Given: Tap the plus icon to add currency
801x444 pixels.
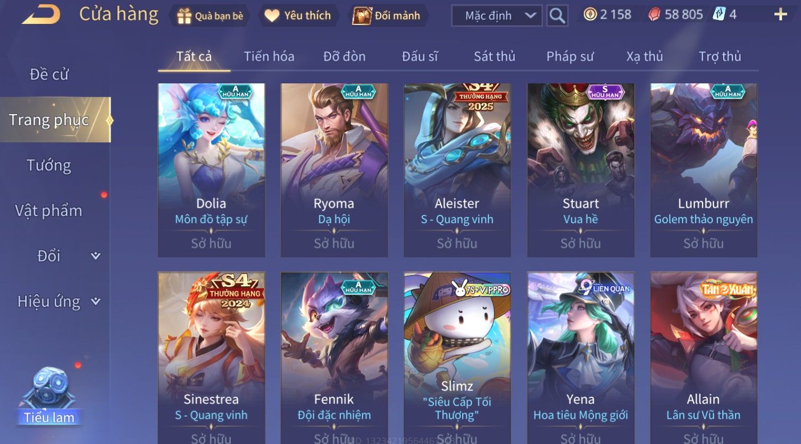Looking at the screenshot, I should tap(780, 14).
